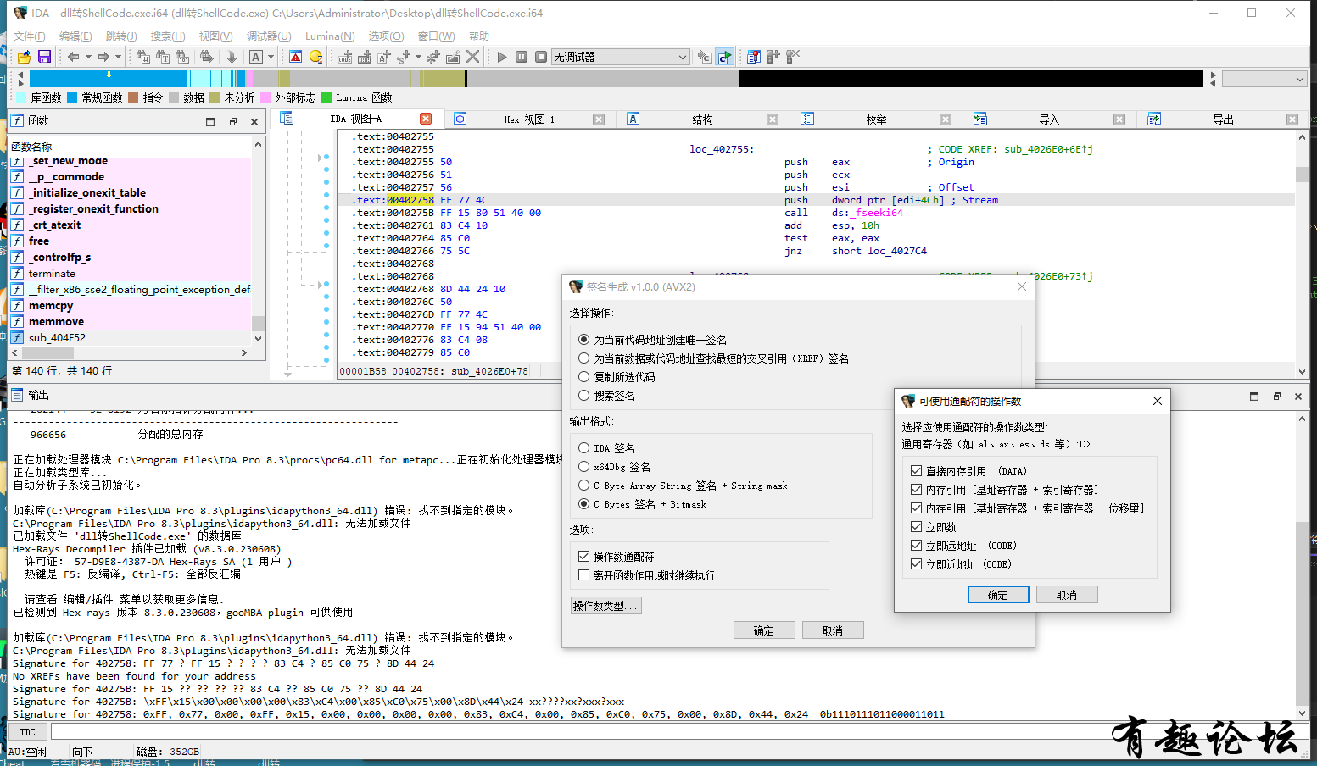Click the 操作数类型... button

tap(605, 605)
